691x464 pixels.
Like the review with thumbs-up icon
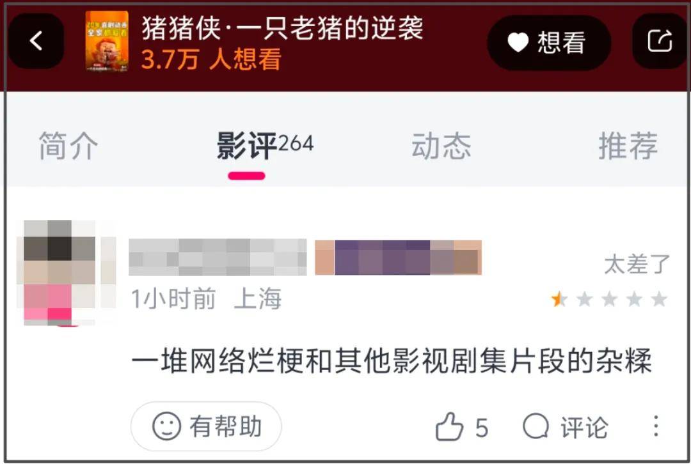pyautogui.click(x=449, y=426)
